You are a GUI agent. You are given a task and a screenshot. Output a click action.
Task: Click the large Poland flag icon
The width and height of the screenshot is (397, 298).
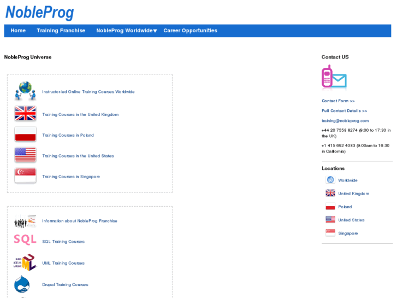(x=25, y=134)
